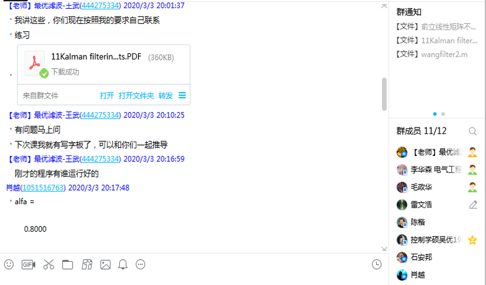Switch to second group notice page dot
The image size is (486, 285).
click(443, 114)
